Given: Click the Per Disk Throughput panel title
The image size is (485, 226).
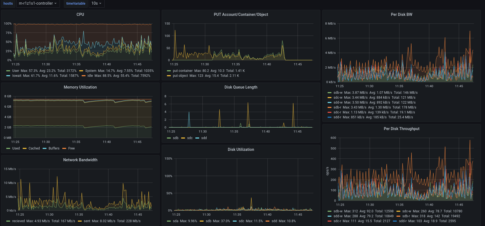Looking at the screenshot, I should 401,129.
